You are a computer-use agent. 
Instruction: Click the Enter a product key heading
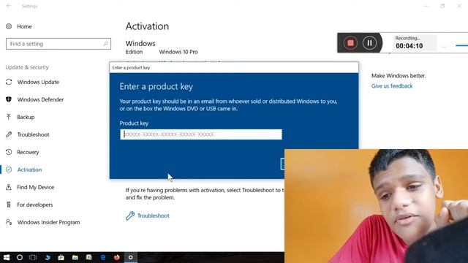[x=156, y=86]
